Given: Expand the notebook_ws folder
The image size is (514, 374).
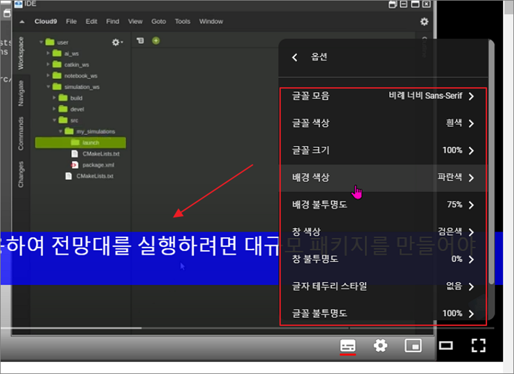Looking at the screenshot, I should pyautogui.click(x=48, y=76).
